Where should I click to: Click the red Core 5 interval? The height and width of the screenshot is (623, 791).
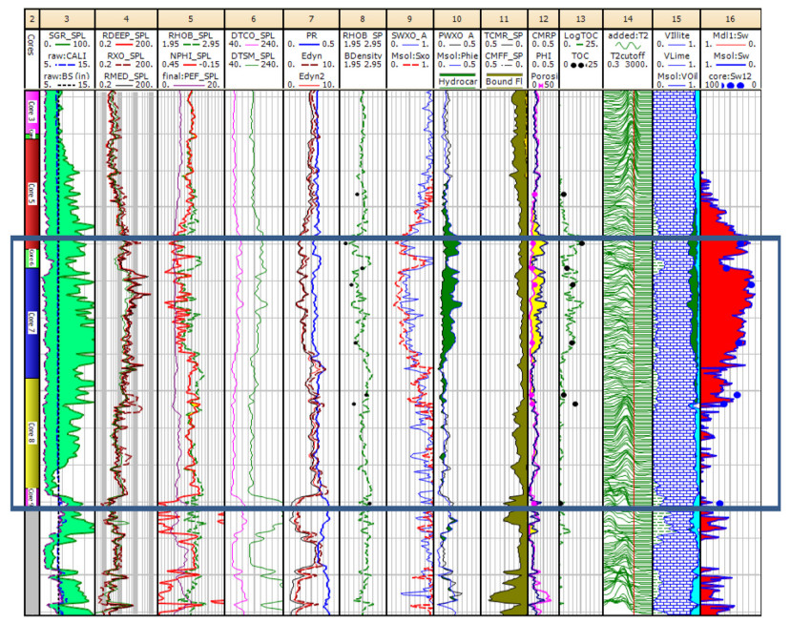coord(31,196)
